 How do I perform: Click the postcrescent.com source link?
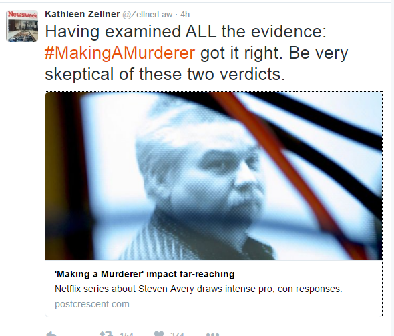[x=92, y=304]
